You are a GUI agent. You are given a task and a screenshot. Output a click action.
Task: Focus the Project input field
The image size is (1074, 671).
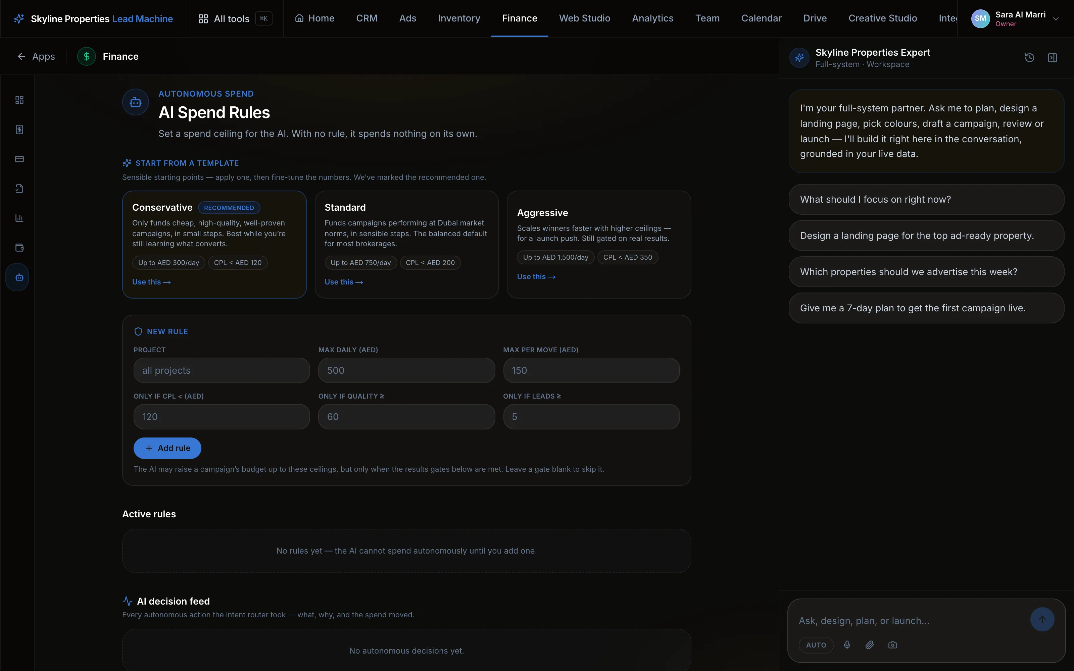[x=222, y=370]
